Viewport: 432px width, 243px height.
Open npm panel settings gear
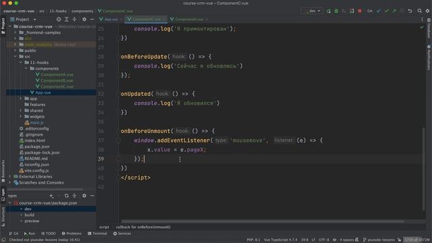(84, 196)
